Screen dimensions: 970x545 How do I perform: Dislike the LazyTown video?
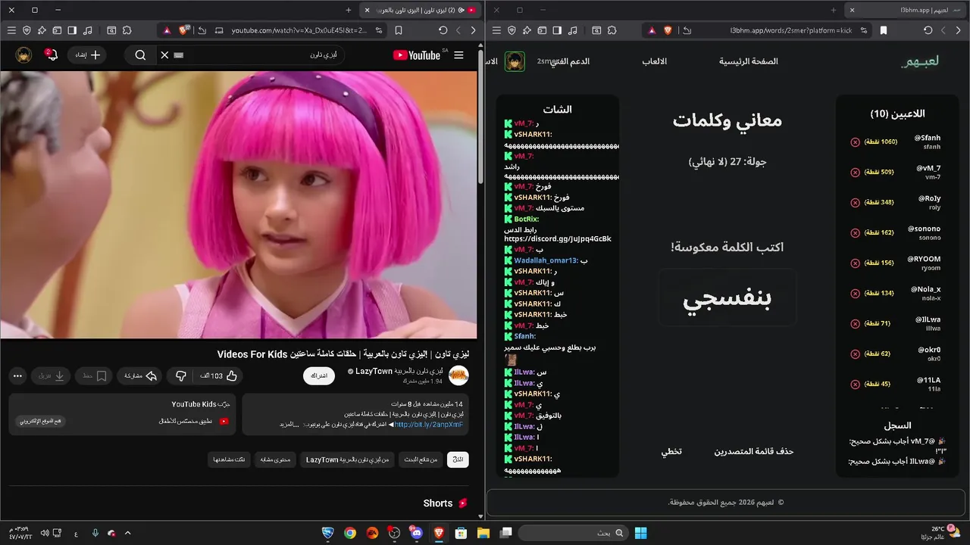tap(180, 375)
